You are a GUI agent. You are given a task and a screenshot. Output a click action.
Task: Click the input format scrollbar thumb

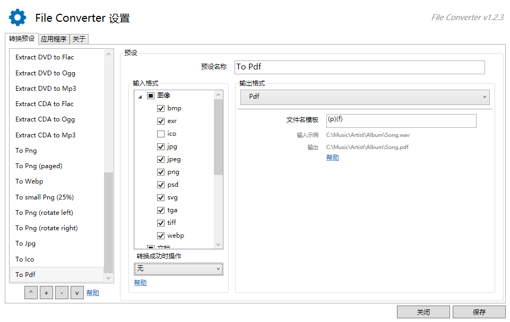tap(219, 137)
